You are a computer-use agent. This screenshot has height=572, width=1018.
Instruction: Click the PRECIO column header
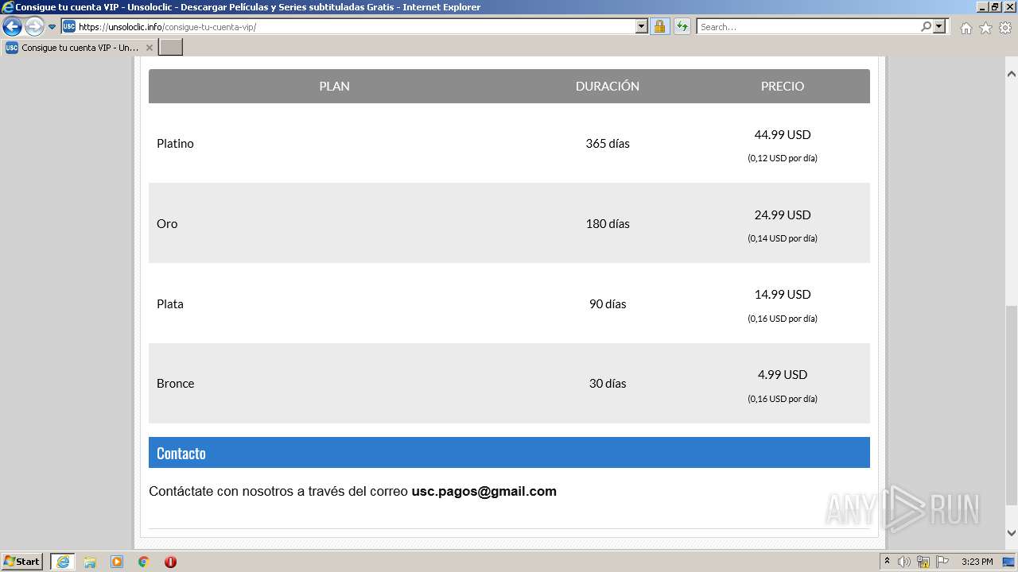coord(783,86)
